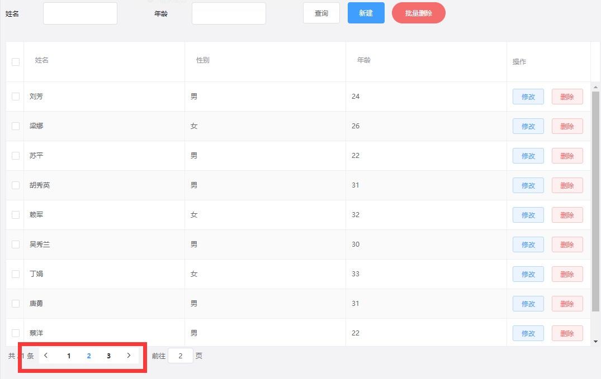Edit 丁娟 with 修改 button
Screen dimensions: 601x379
click(x=528, y=274)
